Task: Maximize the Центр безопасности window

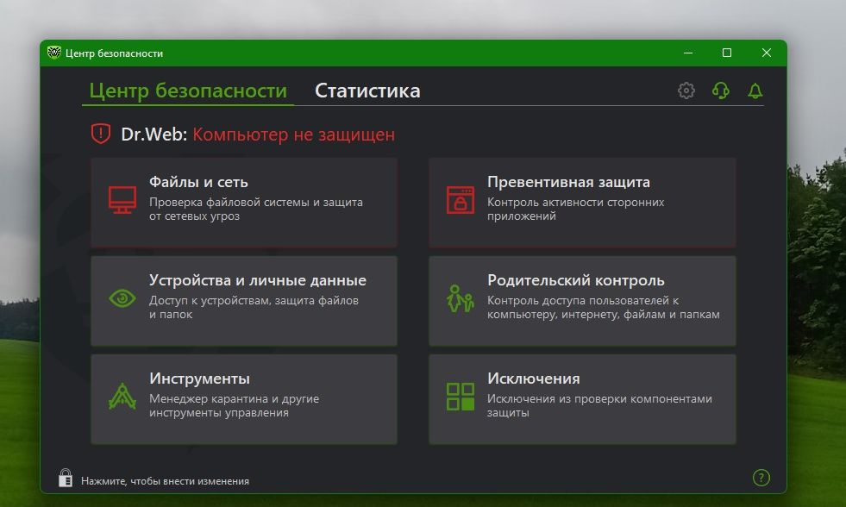Action: pos(727,53)
